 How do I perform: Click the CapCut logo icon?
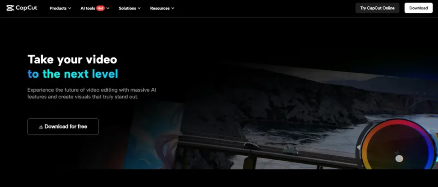[10, 8]
